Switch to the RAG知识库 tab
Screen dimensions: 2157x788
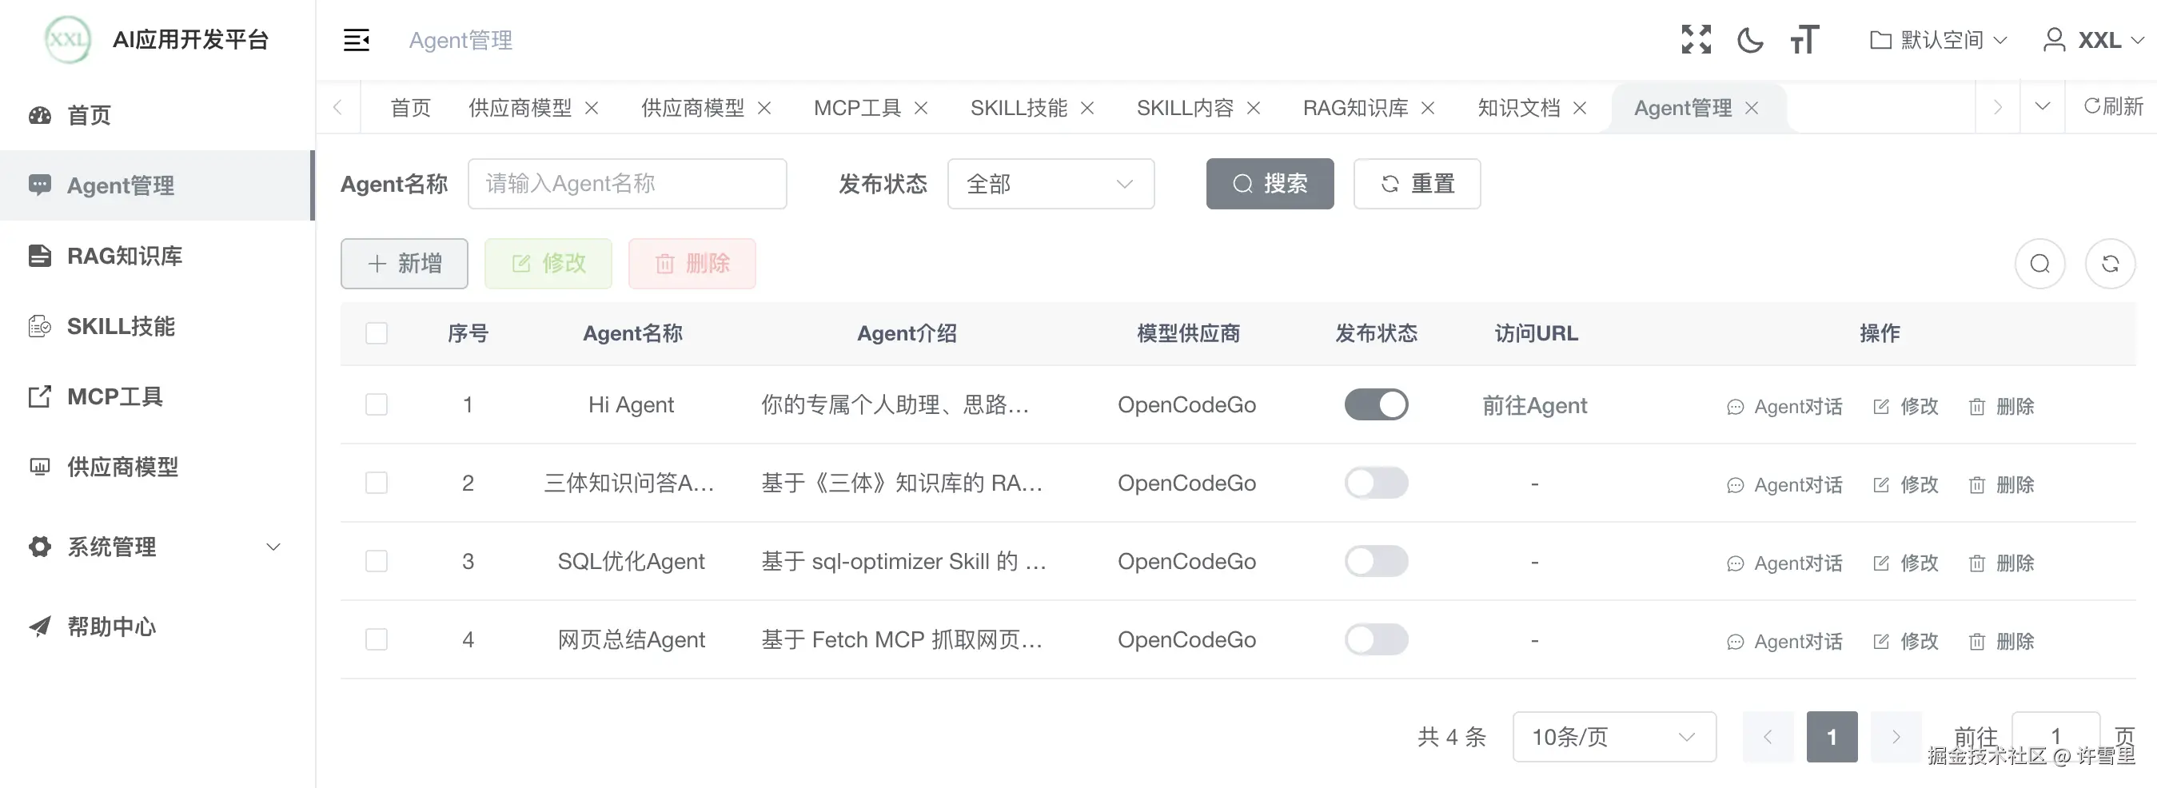(x=1356, y=108)
